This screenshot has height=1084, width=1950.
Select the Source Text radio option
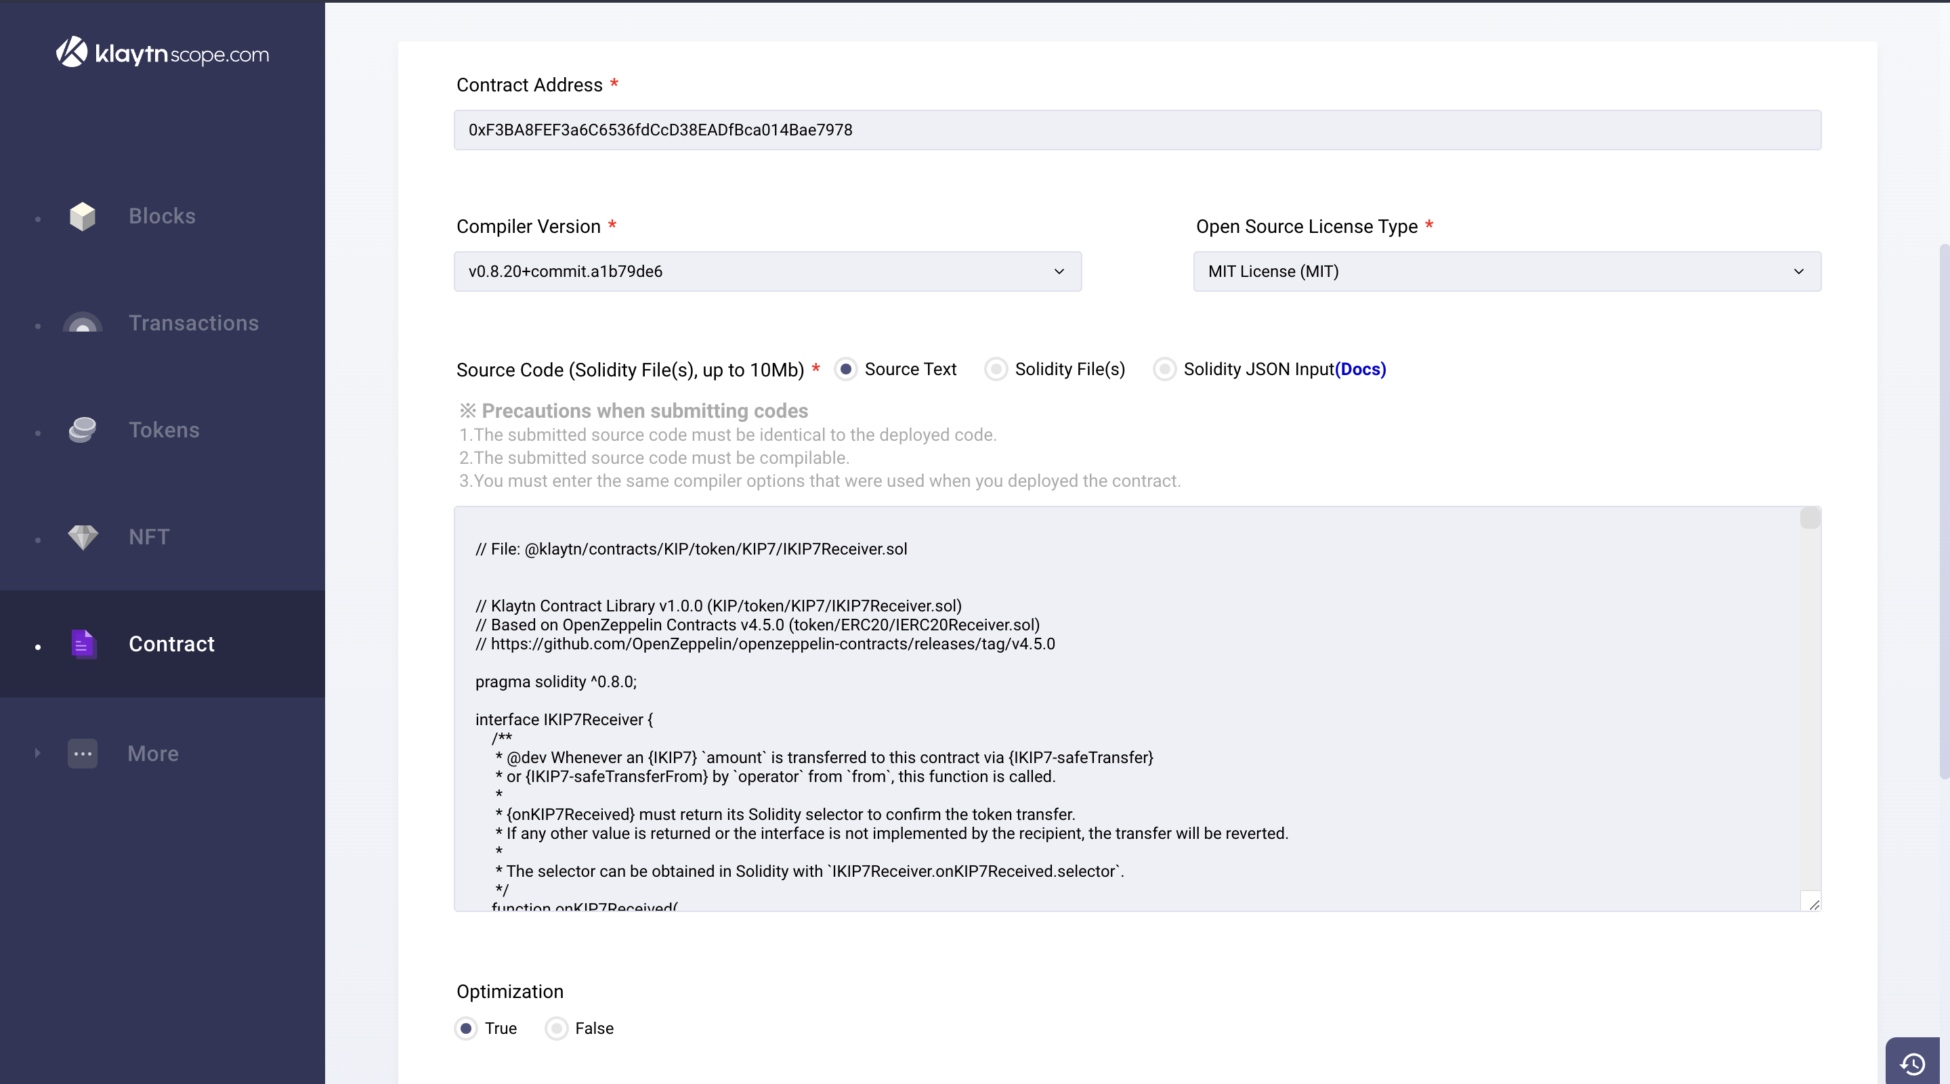845,369
